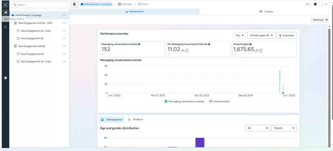Image resolution: width=333 pixels, height=151 pixels.
Task: Open more options for ad copy under 28/5 set
Action: point(64,31)
